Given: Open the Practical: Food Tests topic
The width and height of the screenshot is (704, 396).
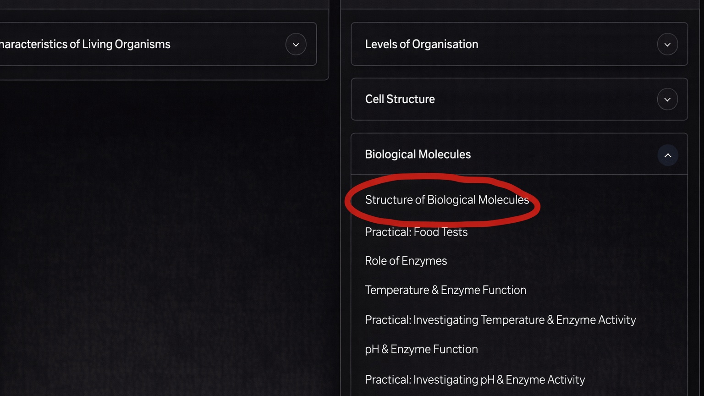Looking at the screenshot, I should (x=416, y=232).
